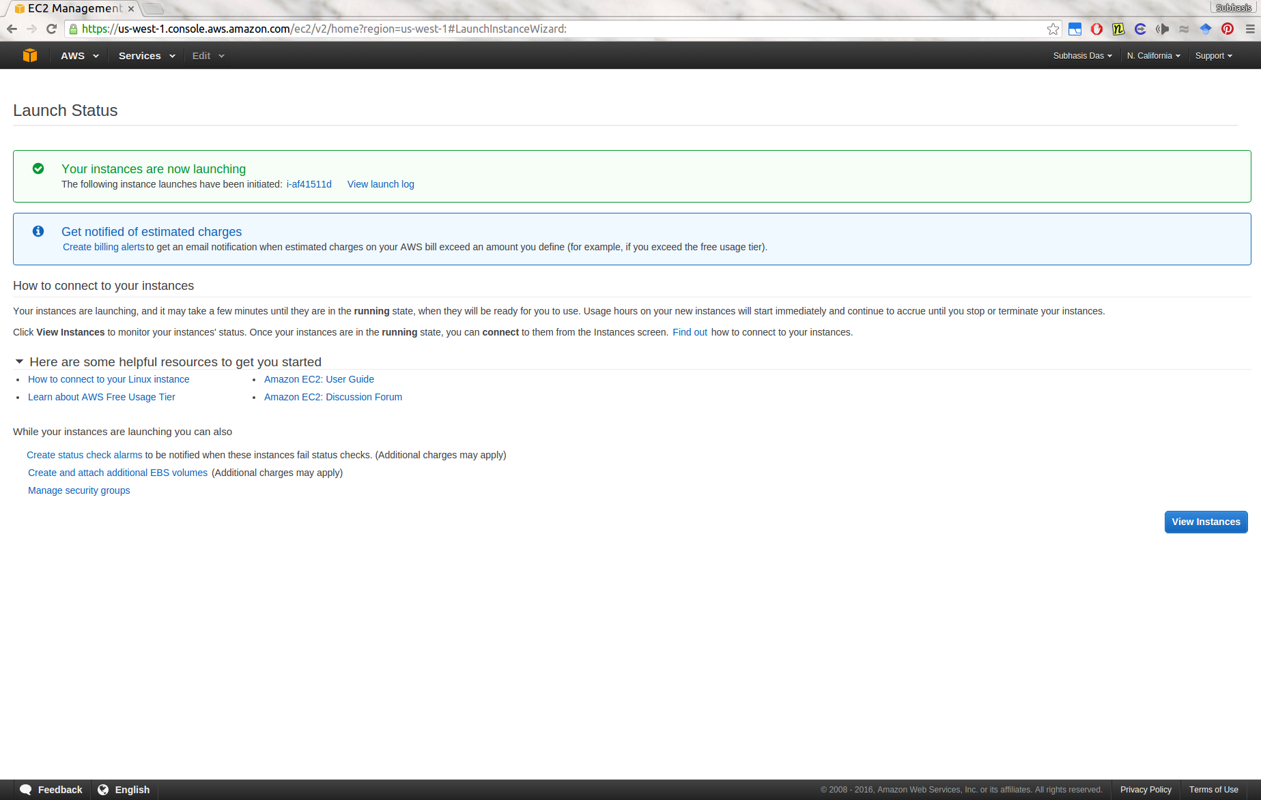Open the Edit menu in navbar

208,56
